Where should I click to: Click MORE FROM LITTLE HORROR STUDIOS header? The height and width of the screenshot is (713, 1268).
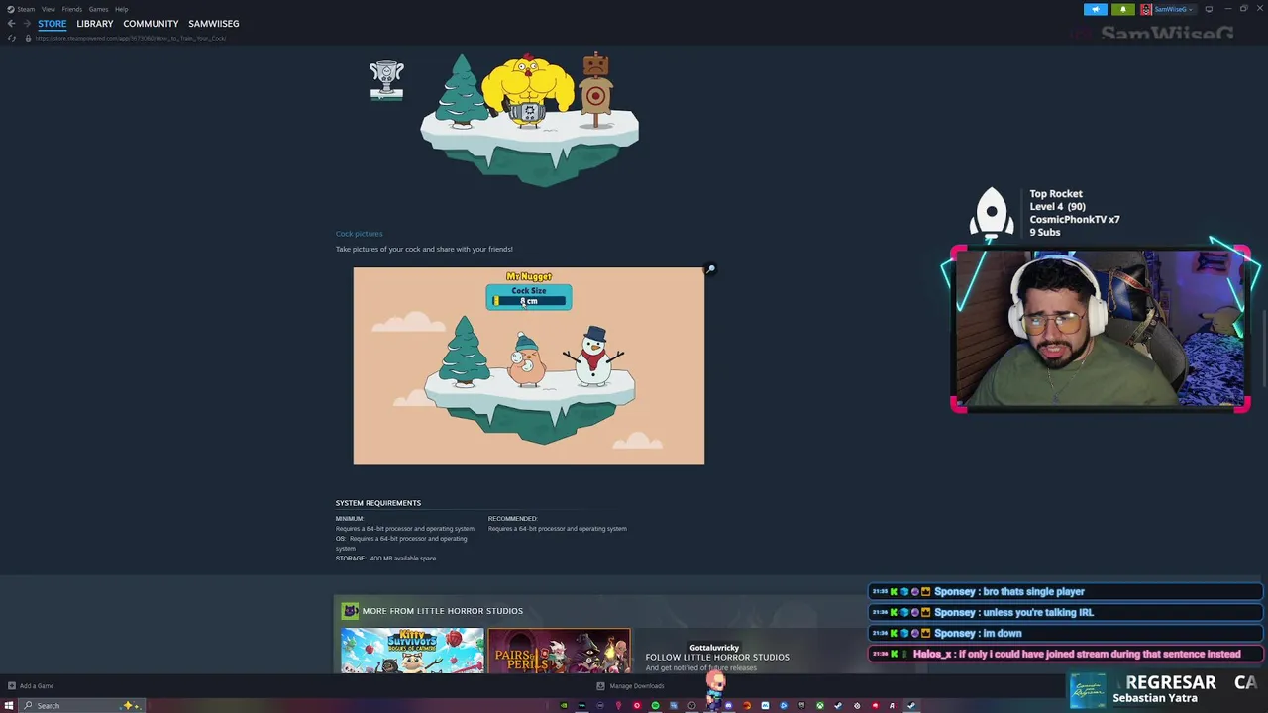coord(442,611)
